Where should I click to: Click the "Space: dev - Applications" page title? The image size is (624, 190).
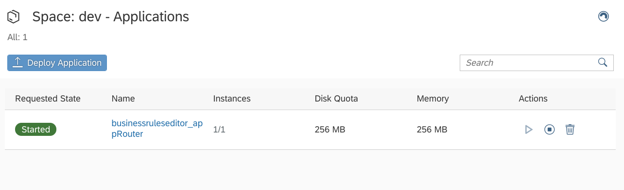(x=110, y=17)
